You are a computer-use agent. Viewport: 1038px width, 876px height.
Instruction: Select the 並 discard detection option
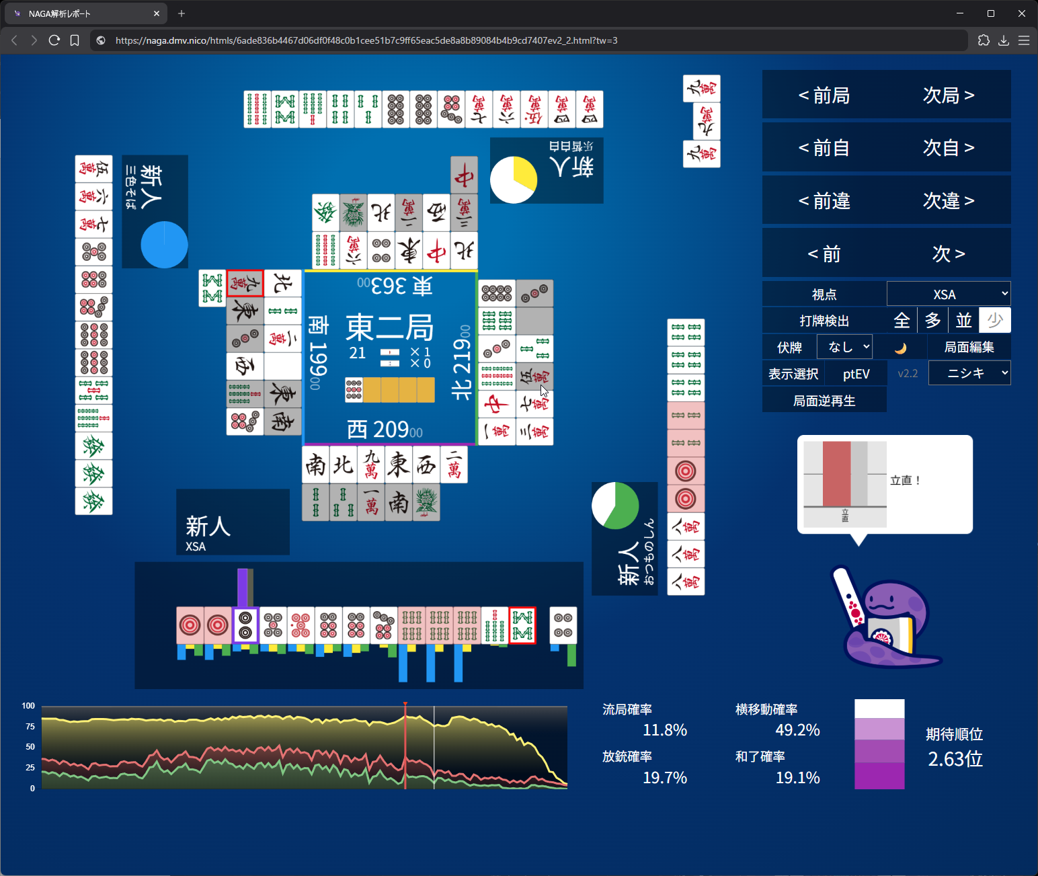[963, 321]
